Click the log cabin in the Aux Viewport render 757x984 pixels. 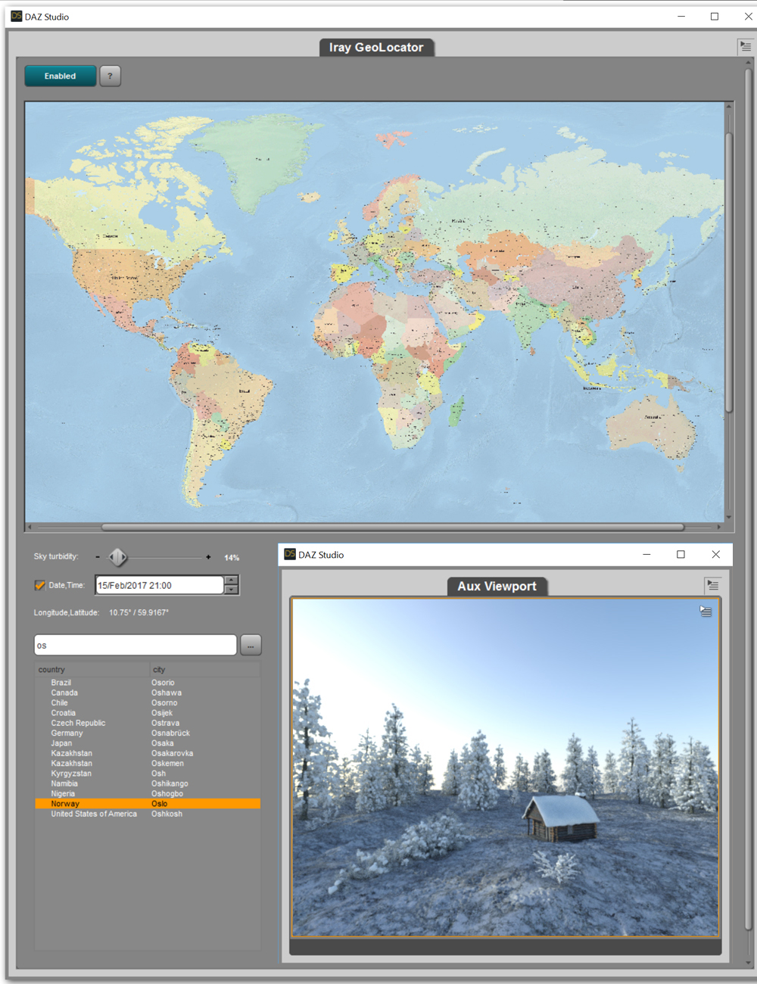pyautogui.click(x=560, y=817)
